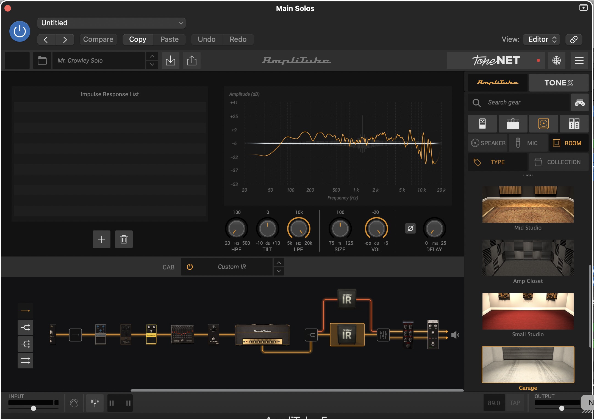
Task: Select next cab with down chevron
Action: tap(279, 271)
